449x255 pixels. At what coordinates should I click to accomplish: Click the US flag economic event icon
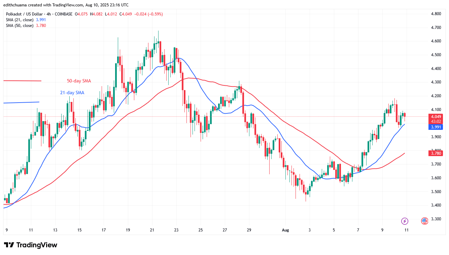(425, 221)
